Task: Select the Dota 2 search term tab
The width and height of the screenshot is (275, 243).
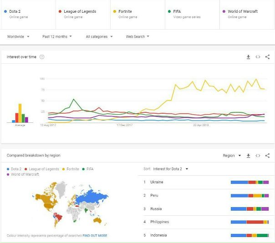Action: [x=27, y=14]
